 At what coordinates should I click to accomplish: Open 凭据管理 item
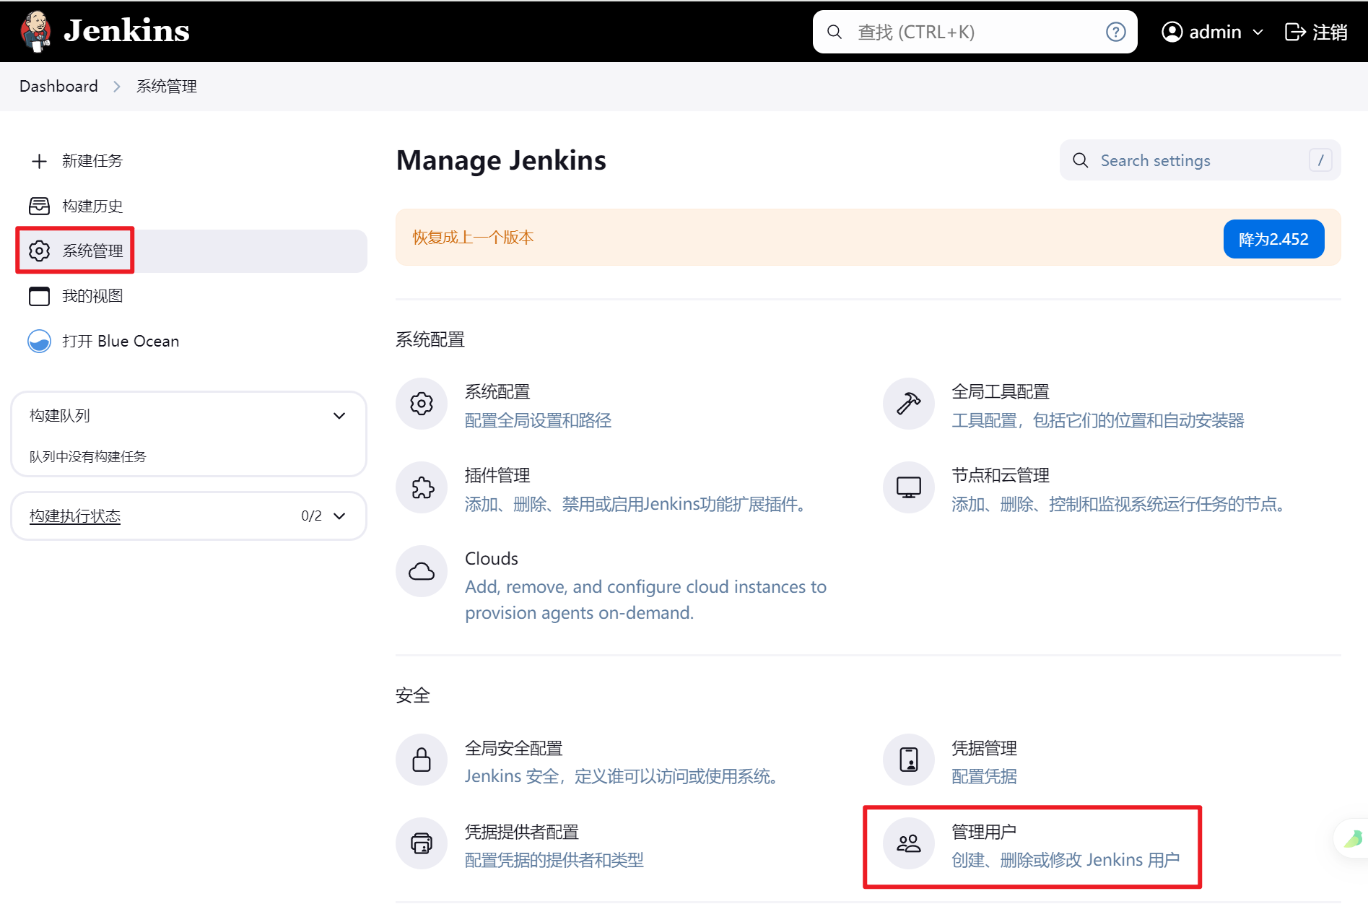[x=984, y=762]
